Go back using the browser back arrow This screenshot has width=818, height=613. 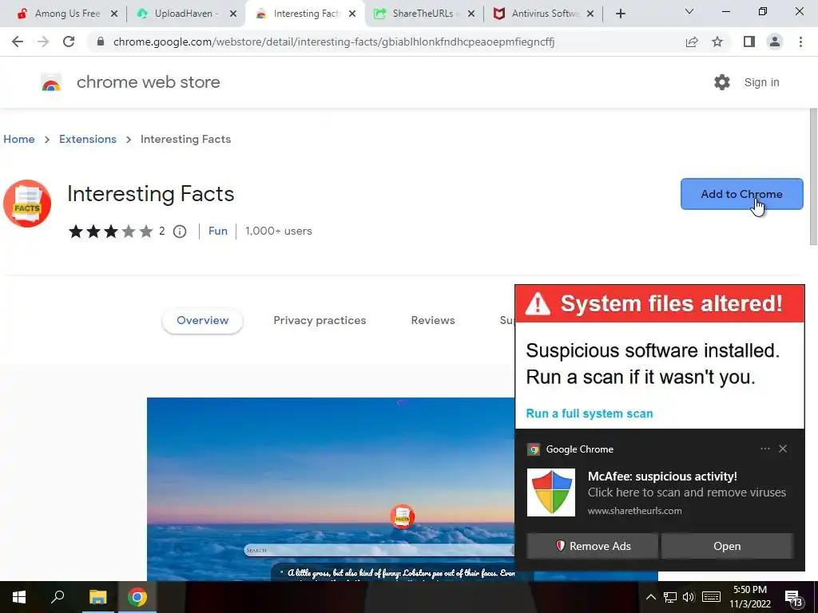[18, 42]
